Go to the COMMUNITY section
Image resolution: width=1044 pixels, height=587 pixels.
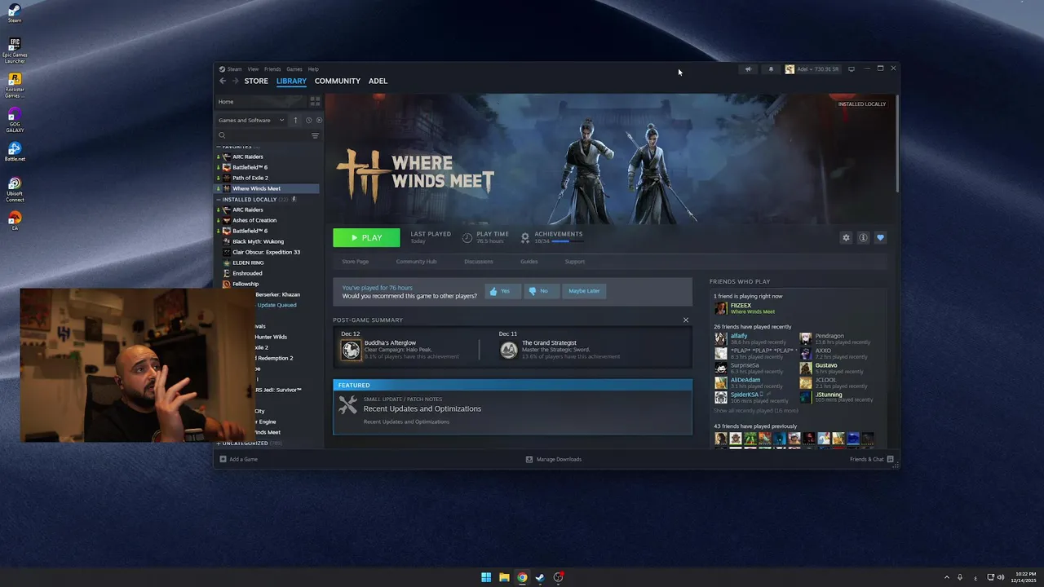pyautogui.click(x=338, y=81)
